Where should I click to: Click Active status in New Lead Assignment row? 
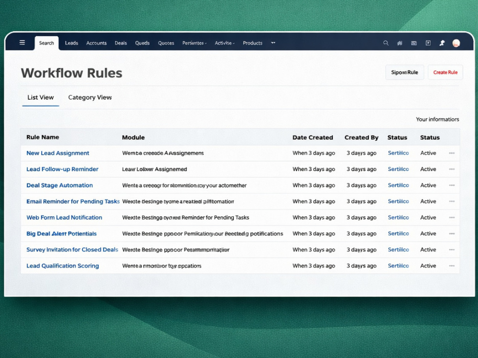pos(428,153)
